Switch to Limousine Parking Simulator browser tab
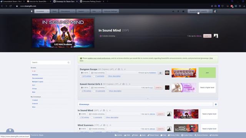This screenshot has width=246, height=138. (x=91, y=2)
